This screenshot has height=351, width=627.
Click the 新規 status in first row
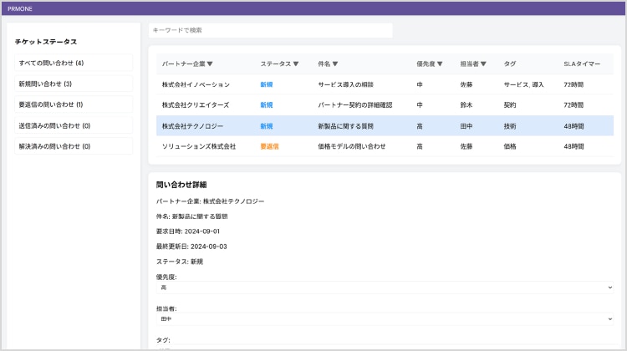pyautogui.click(x=267, y=84)
